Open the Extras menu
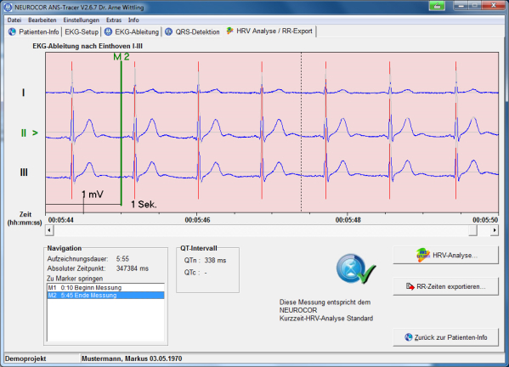 coord(114,20)
